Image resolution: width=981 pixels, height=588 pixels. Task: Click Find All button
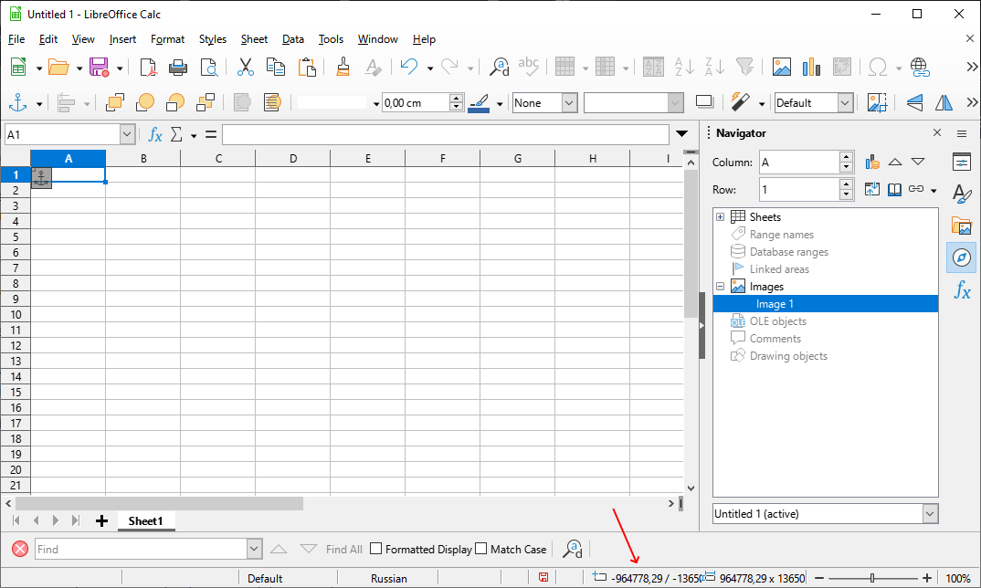pos(344,550)
